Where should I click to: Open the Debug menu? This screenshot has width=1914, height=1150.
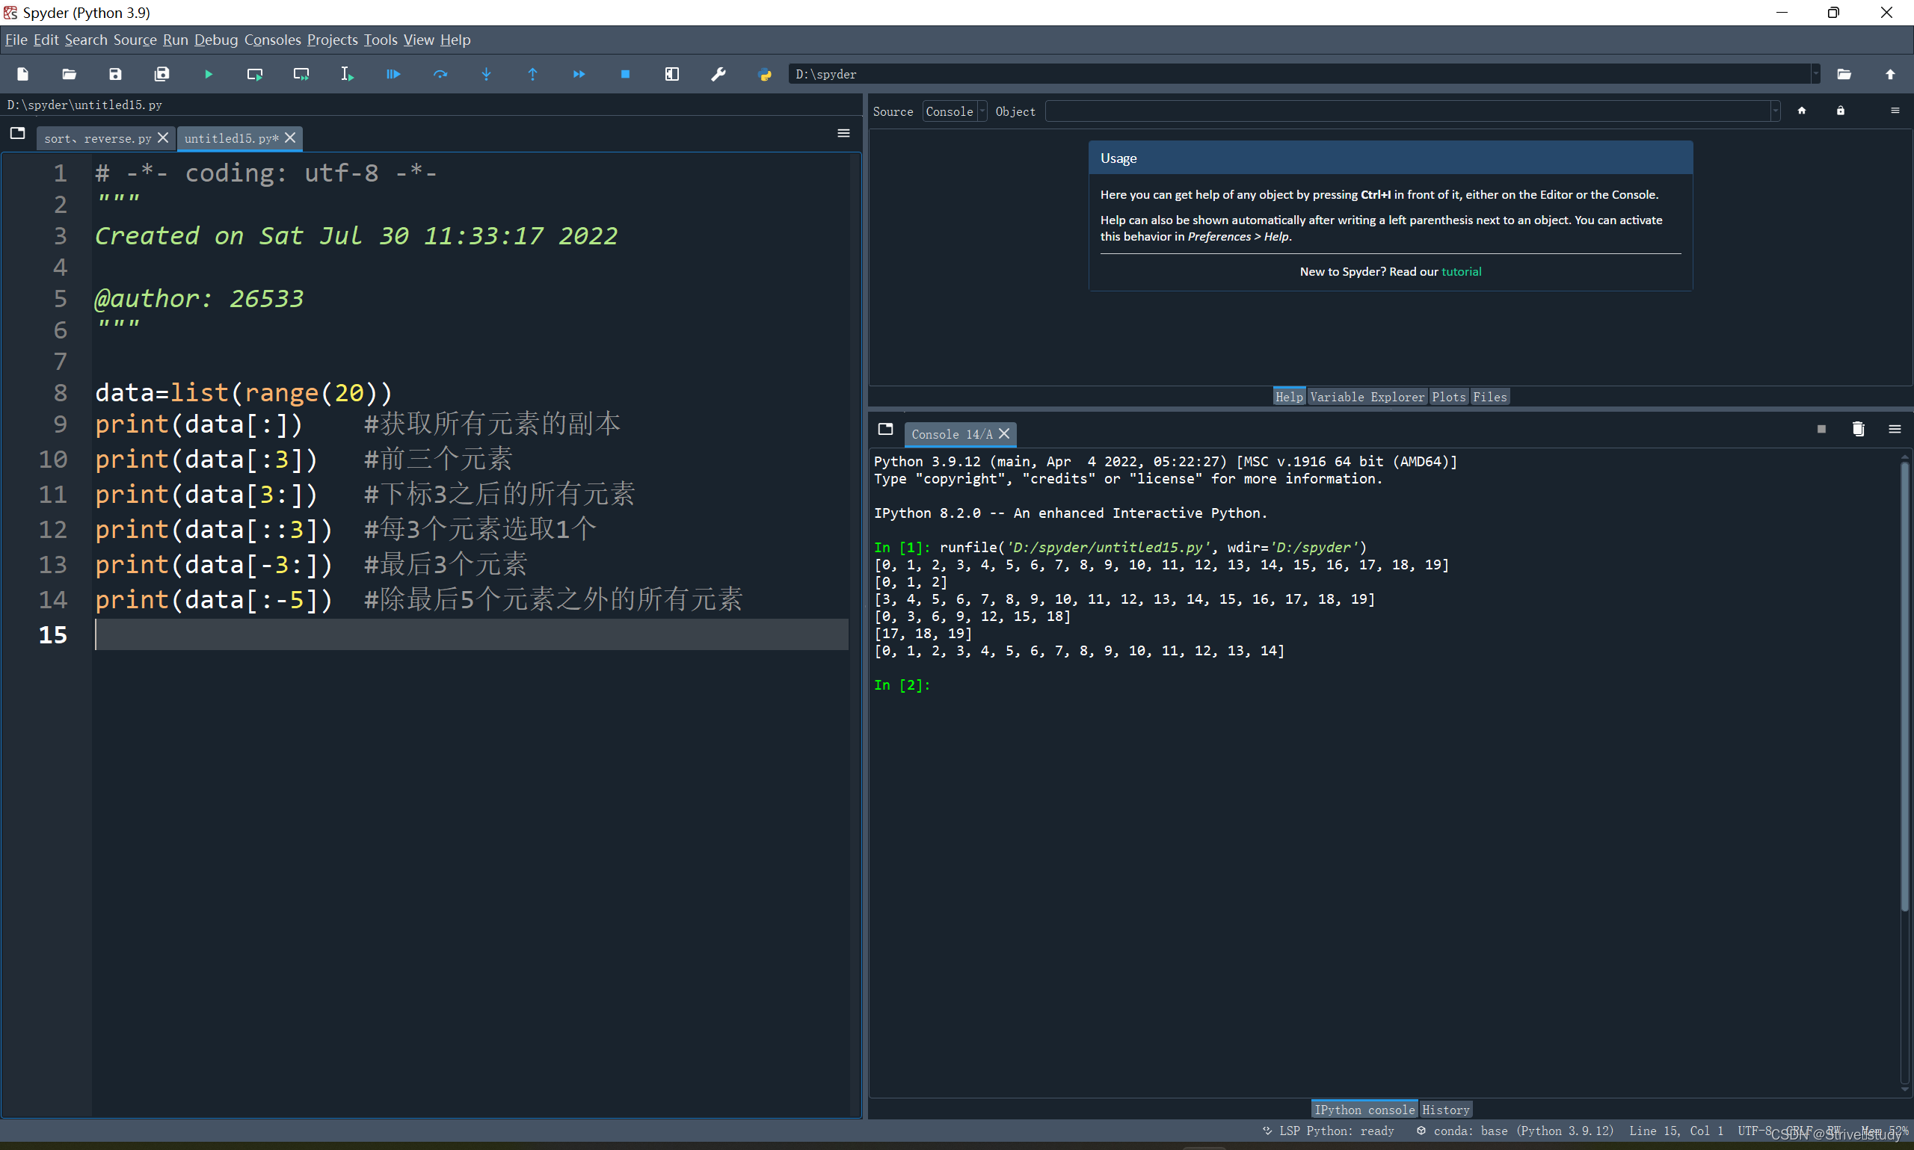pos(216,40)
